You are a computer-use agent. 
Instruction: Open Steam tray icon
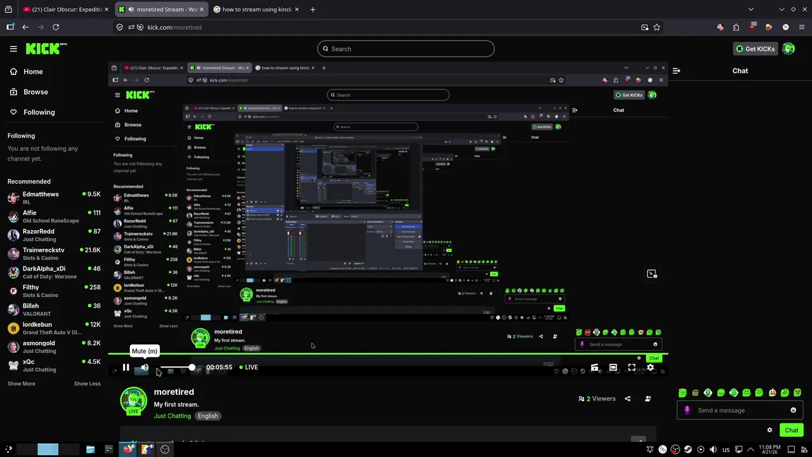coord(688,449)
